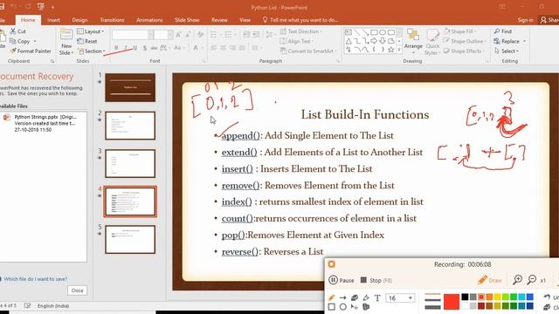Pick the yellow color swatch in recorder

pos(497,297)
